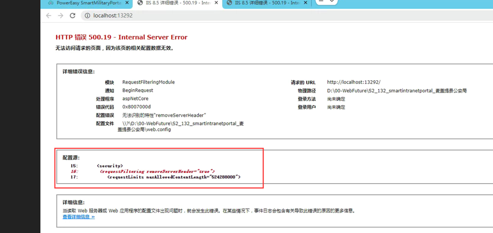The width and height of the screenshot is (493, 233).
Task: Click line 17 requestLimits maxAllowedContentLength
Action: click(x=174, y=177)
